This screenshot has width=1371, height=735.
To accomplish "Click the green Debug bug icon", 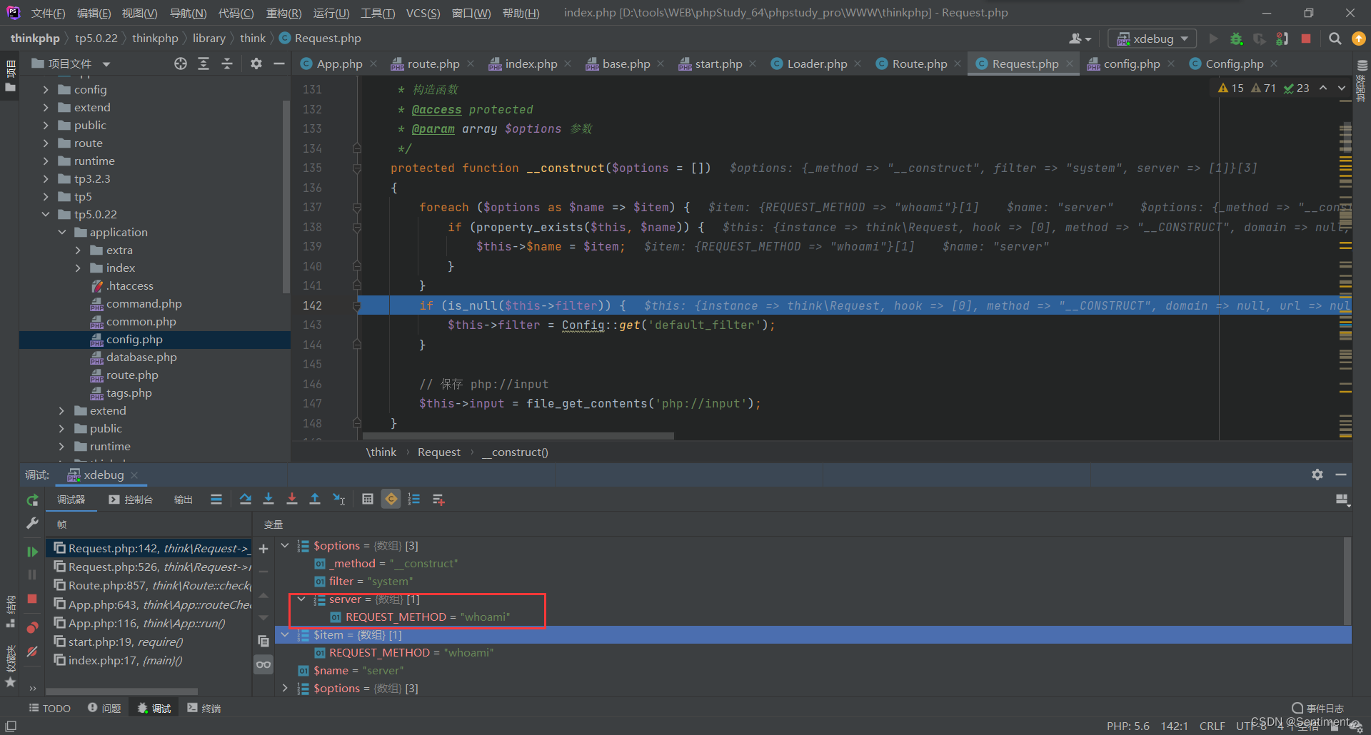I will click(1236, 39).
